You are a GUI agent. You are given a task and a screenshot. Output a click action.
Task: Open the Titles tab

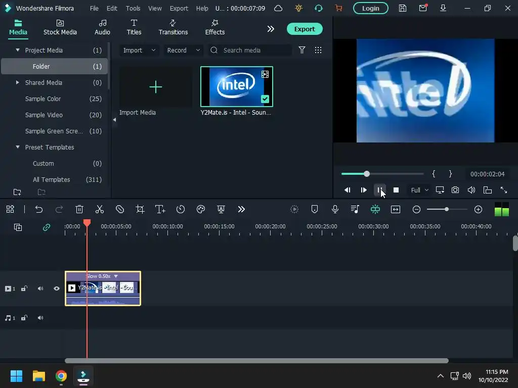tap(134, 27)
